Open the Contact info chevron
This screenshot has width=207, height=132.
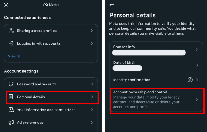point(197,50)
